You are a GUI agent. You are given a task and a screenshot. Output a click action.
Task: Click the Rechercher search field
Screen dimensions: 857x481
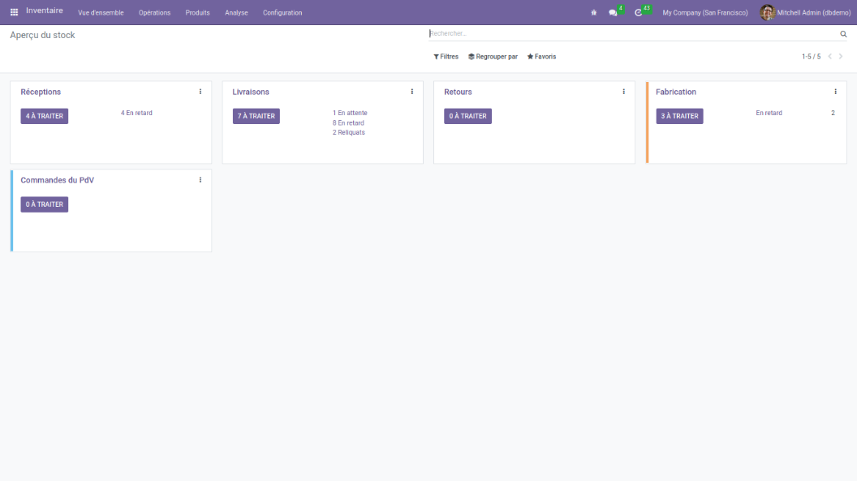(x=633, y=34)
